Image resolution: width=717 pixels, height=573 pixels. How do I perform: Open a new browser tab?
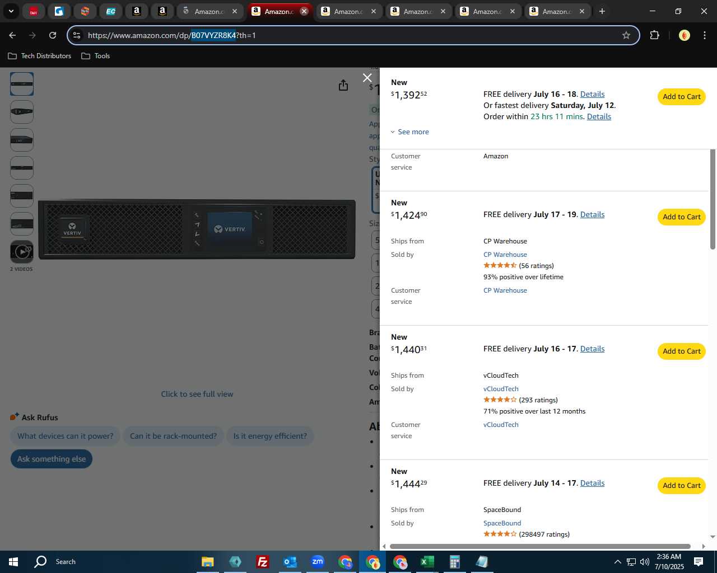pos(602,11)
